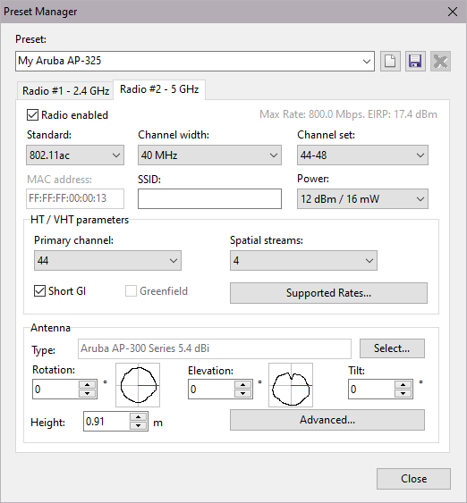The width and height of the screenshot is (467, 503).
Task: Uncheck the Radio enabled checkbox
Action: tap(32, 115)
